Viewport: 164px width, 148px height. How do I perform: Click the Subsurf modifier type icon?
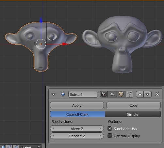pos(63,94)
